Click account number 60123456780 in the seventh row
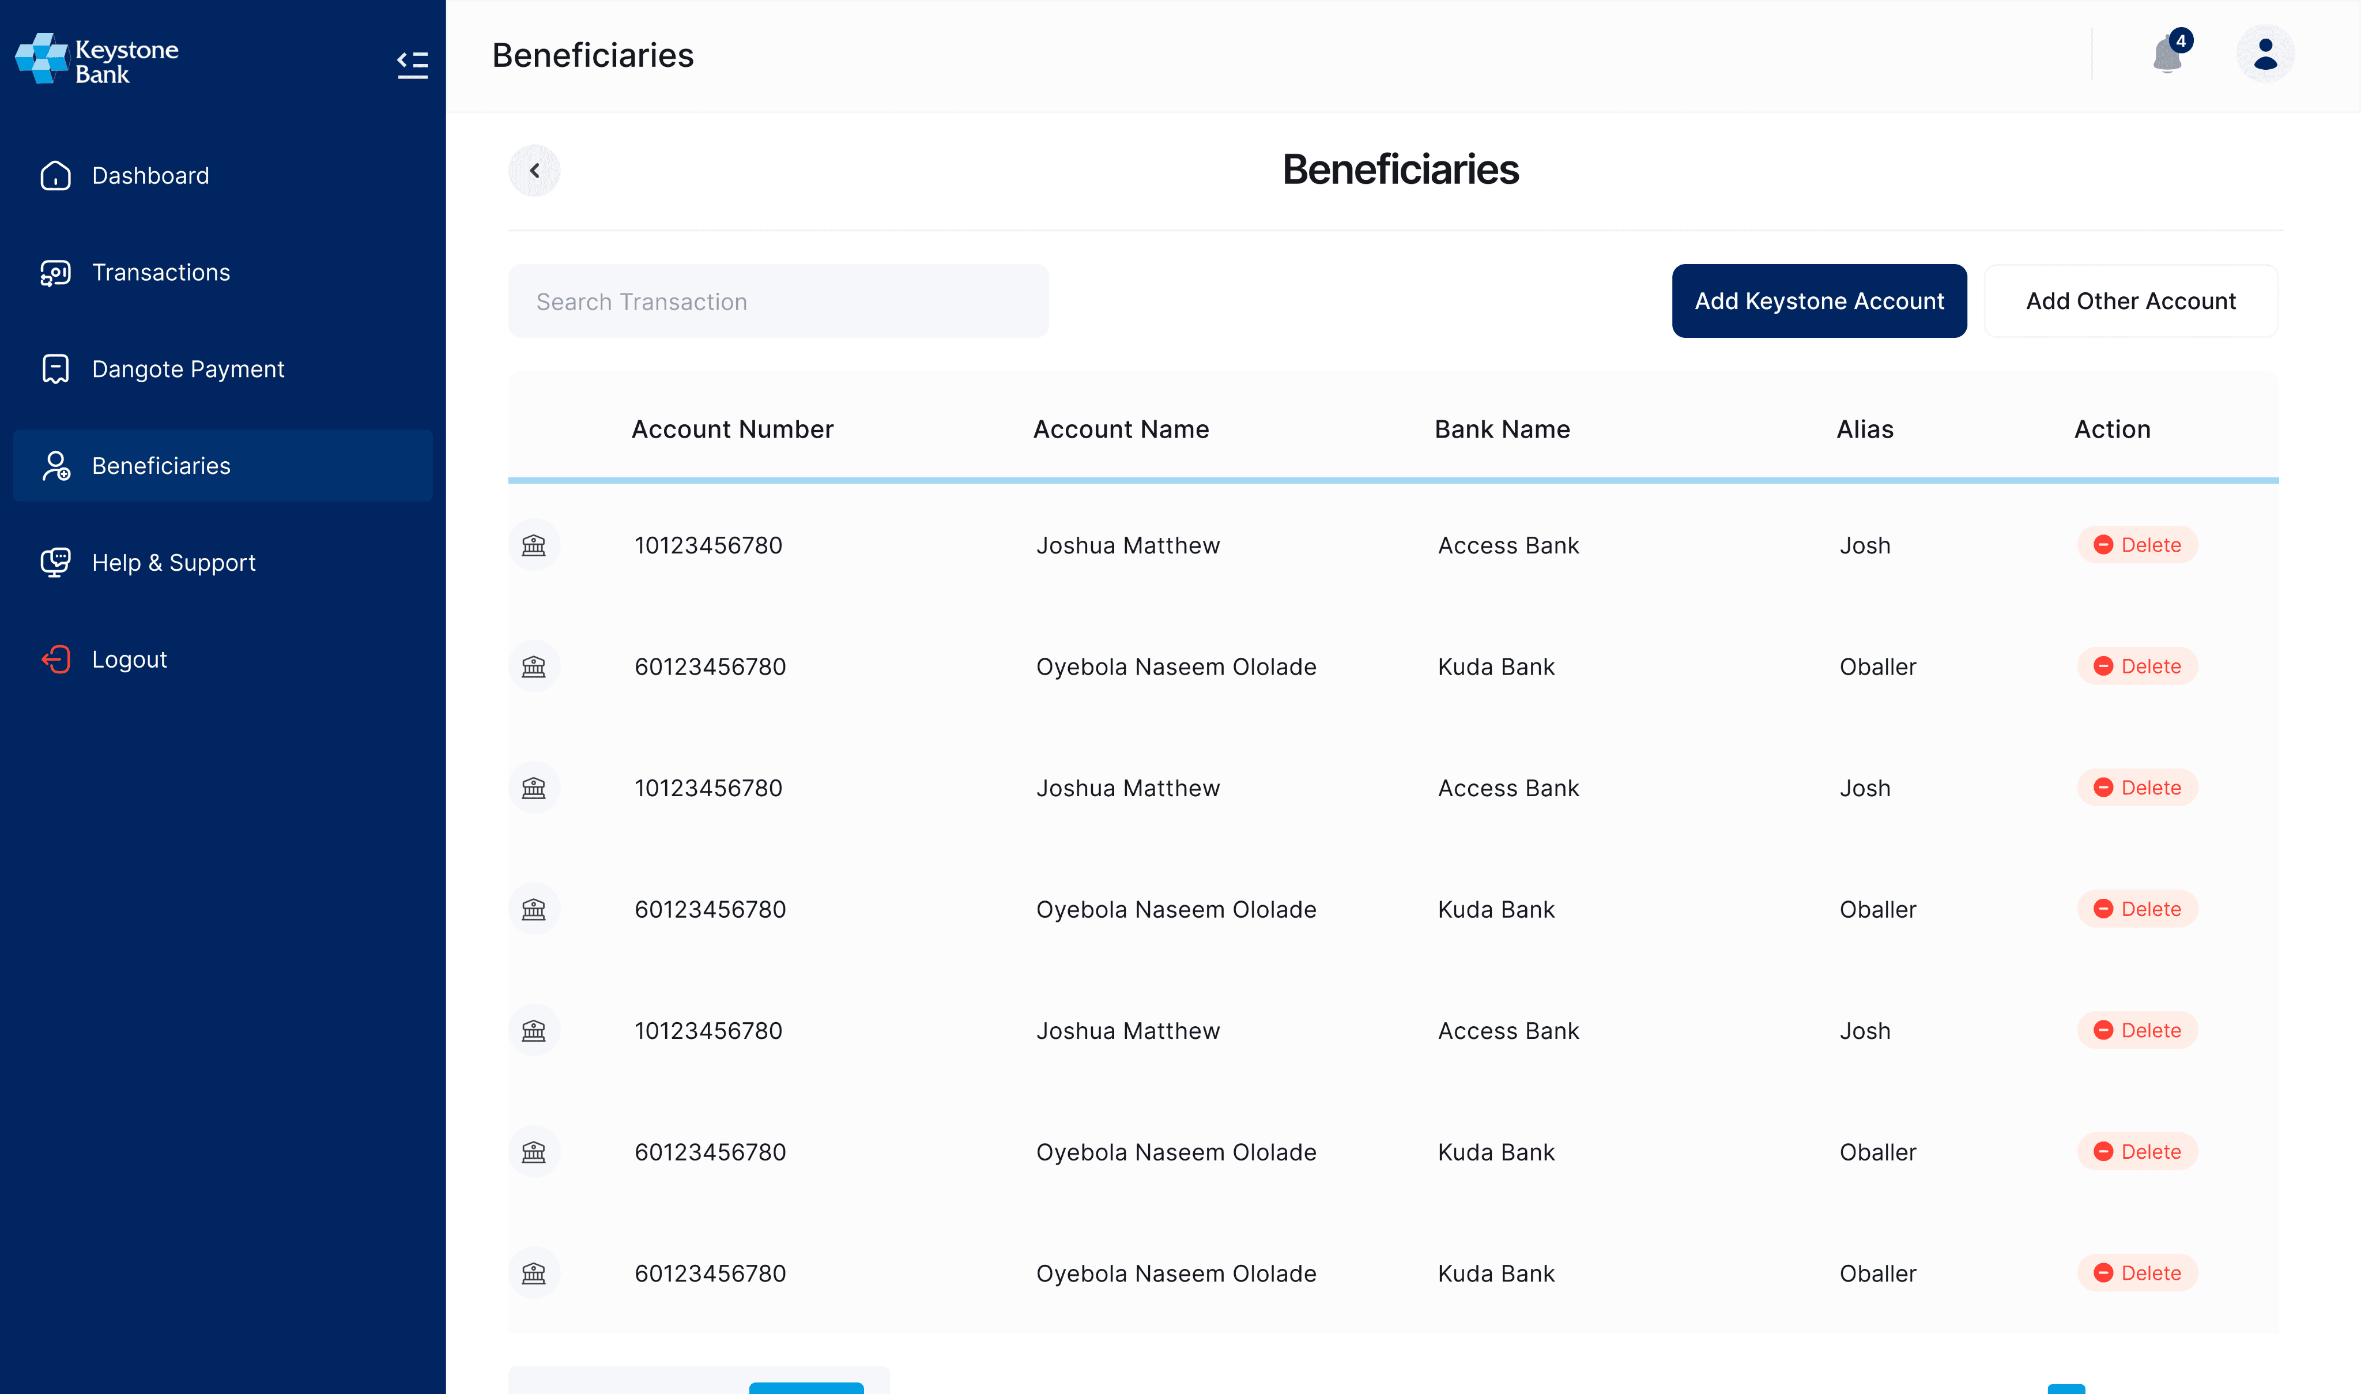 click(x=710, y=1273)
